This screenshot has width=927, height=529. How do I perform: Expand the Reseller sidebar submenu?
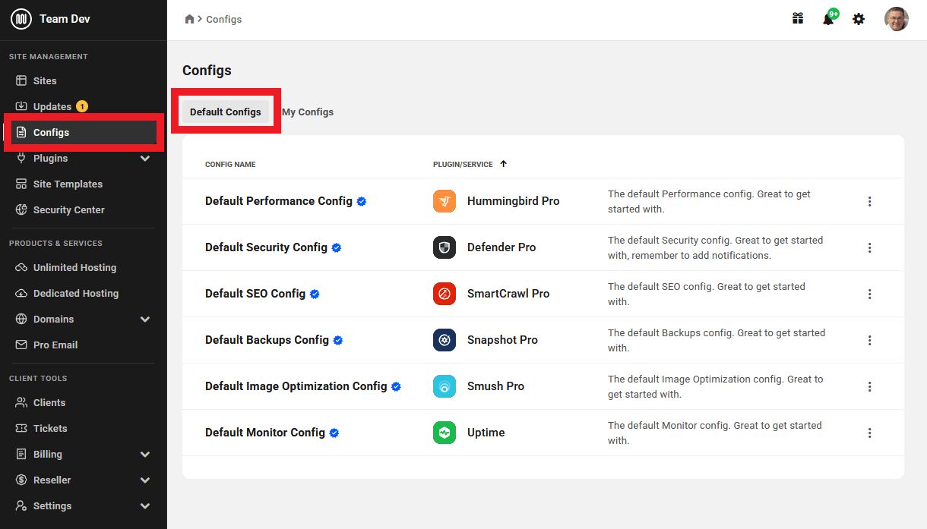click(145, 480)
